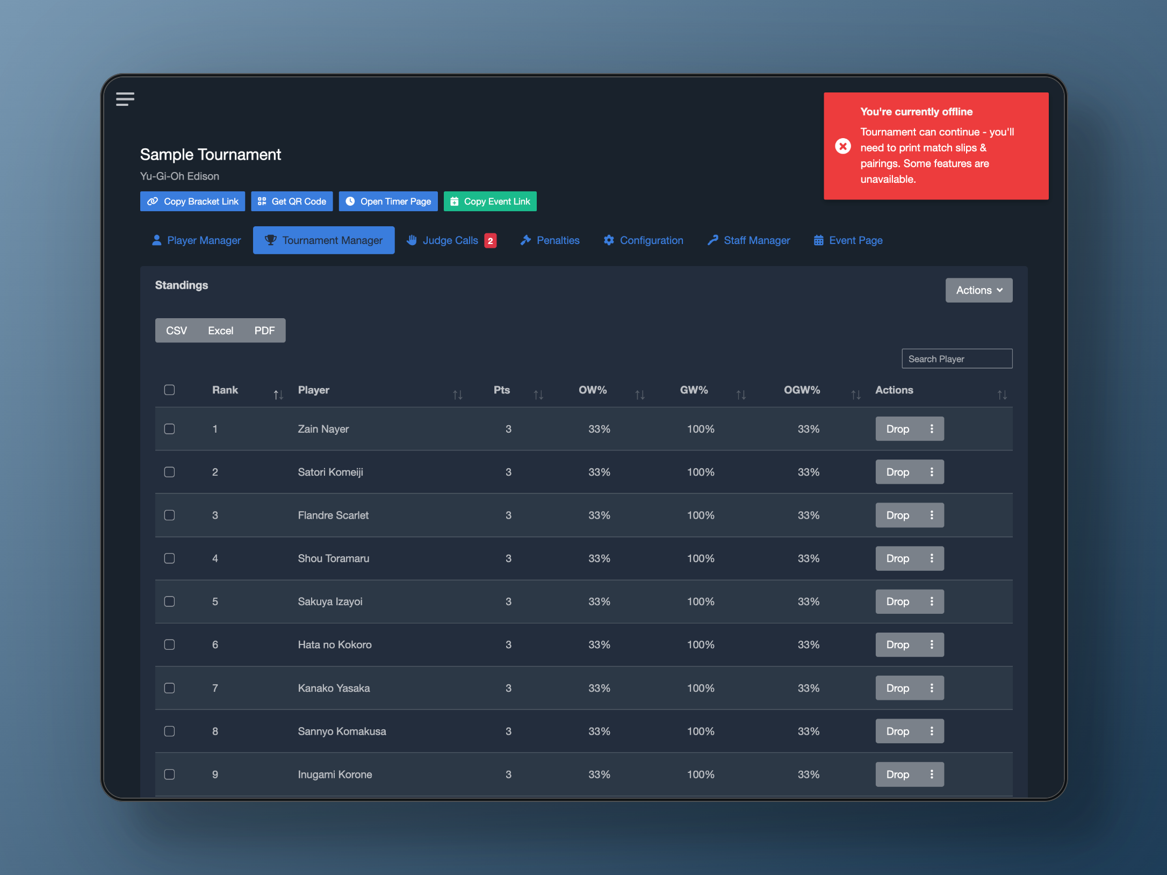This screenshot has width=1167, height=875.
Task: Select Kanako Yasaka's row checkbox
Action: point(169,688)
